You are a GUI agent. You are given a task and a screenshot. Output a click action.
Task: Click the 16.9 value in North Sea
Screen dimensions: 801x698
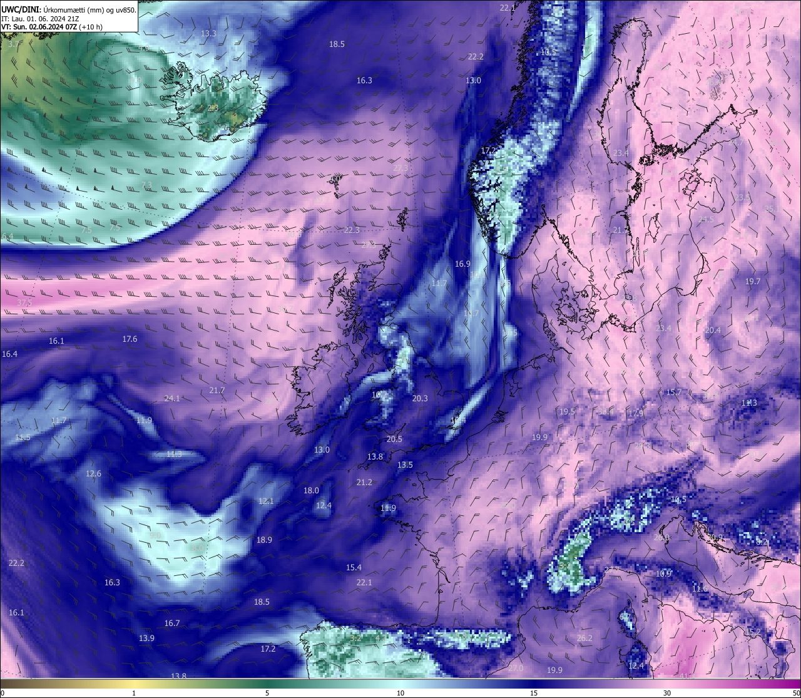click(462, 264)
